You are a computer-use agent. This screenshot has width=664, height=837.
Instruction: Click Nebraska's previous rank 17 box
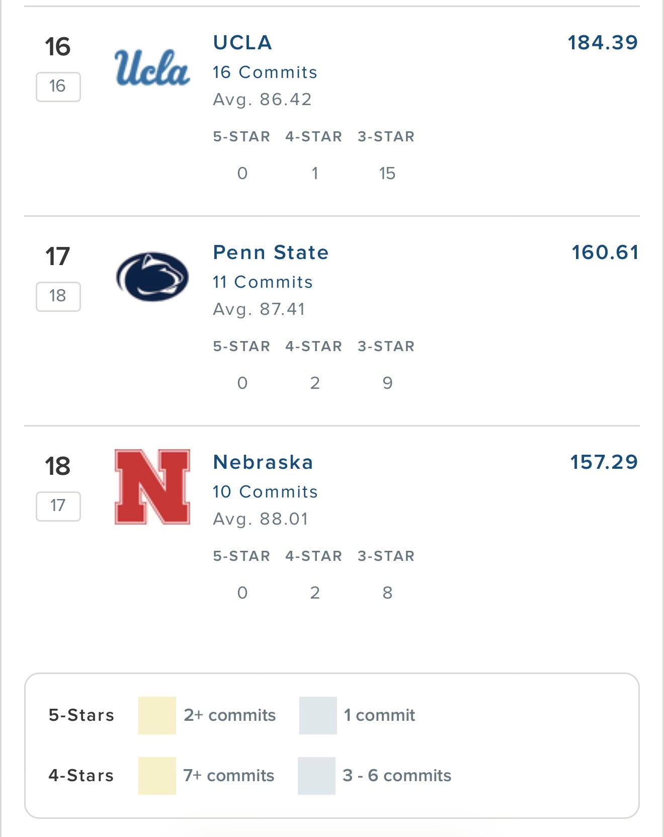(x=58, y=506)
